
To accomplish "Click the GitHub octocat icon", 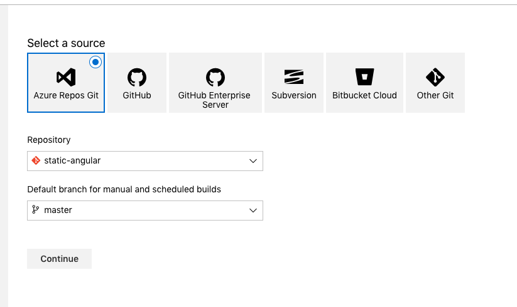I will [x=137, y=77].
